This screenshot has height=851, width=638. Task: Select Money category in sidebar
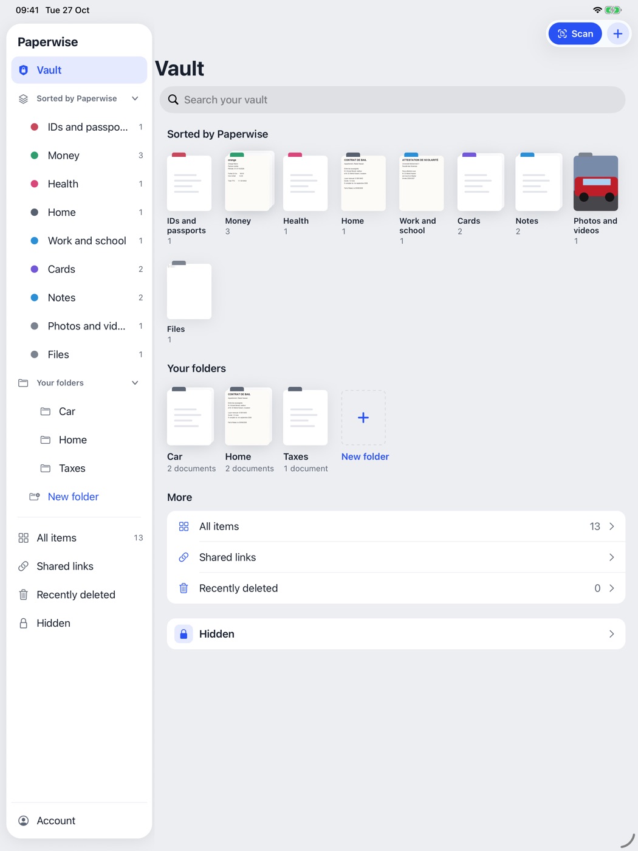coord(80,156)
